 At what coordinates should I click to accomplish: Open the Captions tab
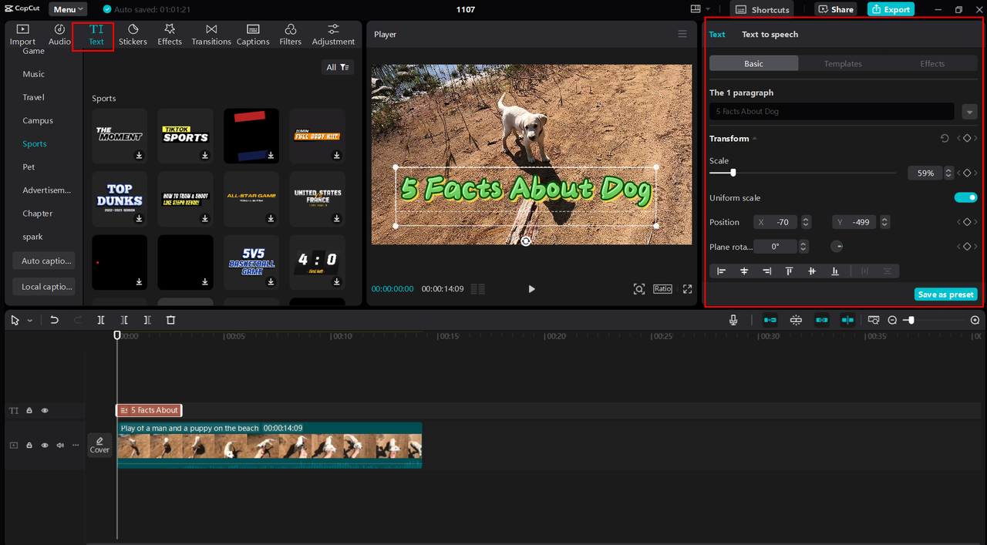click(253, 35)
